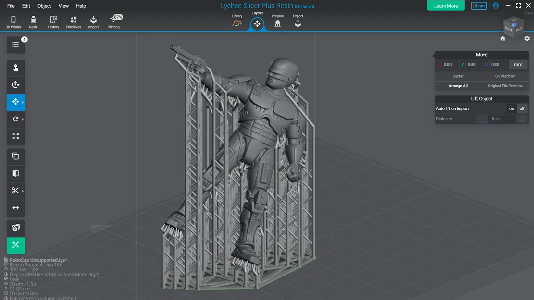Click the green magic wand tool
This screenshot has width=534, height=300.
[x=16, y=245]
